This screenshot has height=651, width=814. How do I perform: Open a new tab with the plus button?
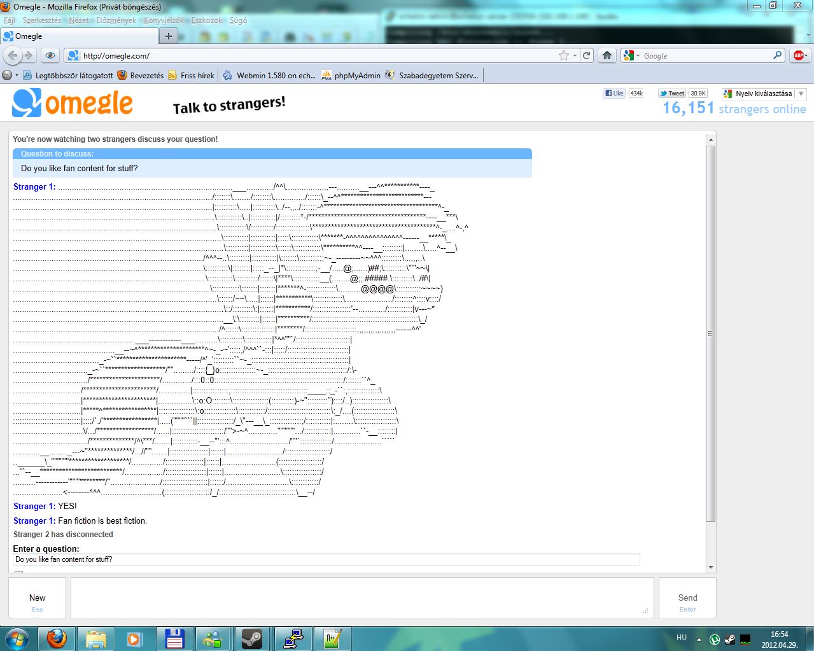(169, 36)
